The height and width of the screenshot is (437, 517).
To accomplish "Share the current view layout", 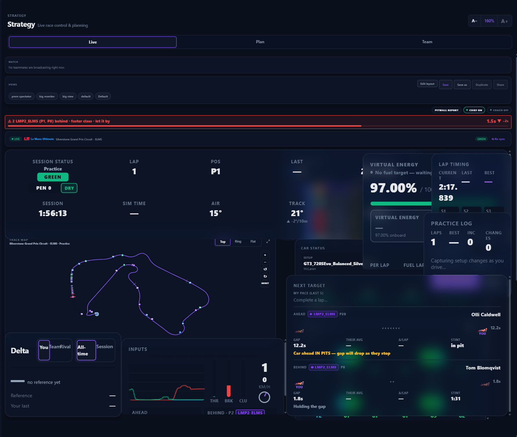I will coord(500,85).
